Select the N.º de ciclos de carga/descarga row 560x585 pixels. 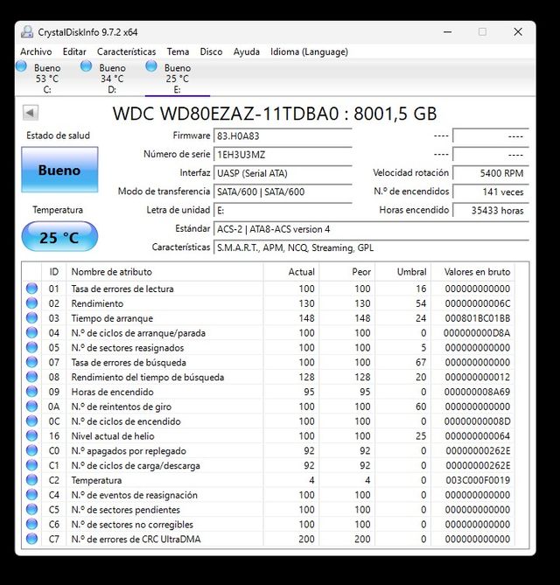pyautogui.click(x=269, y=465)
